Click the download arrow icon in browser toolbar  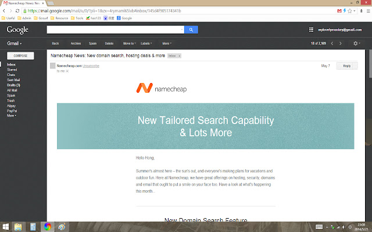point(362,11)
